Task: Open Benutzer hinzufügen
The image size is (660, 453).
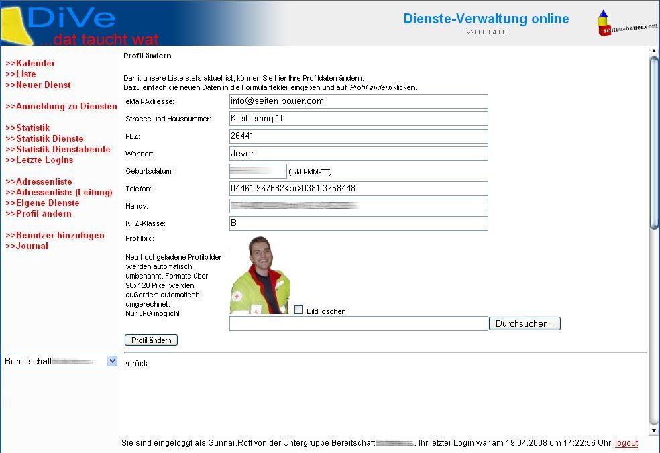Action: tap(55, 236)
